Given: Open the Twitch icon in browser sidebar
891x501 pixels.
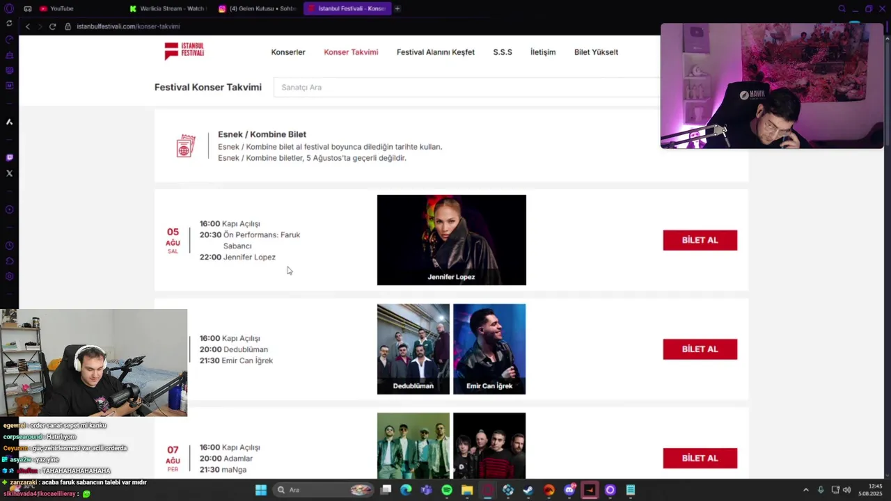Looking at the screenshot, I should pyautogui.click(x=9, y=158).
